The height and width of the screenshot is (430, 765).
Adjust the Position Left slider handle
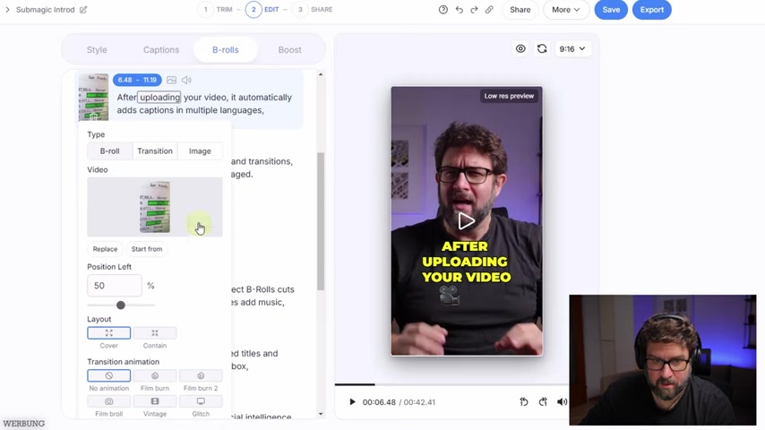[x=121, y=305]
